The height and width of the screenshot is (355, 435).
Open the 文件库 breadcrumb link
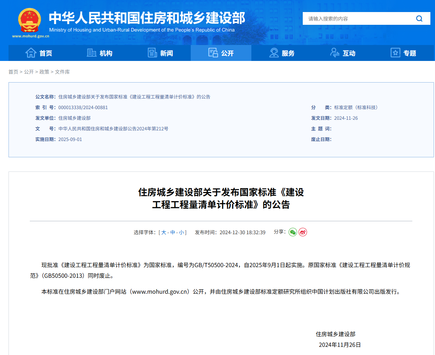click(x=63, y=72)
